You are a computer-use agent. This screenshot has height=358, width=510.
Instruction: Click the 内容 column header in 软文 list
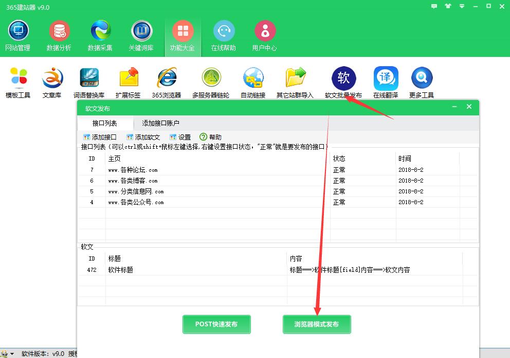point(296,258)
